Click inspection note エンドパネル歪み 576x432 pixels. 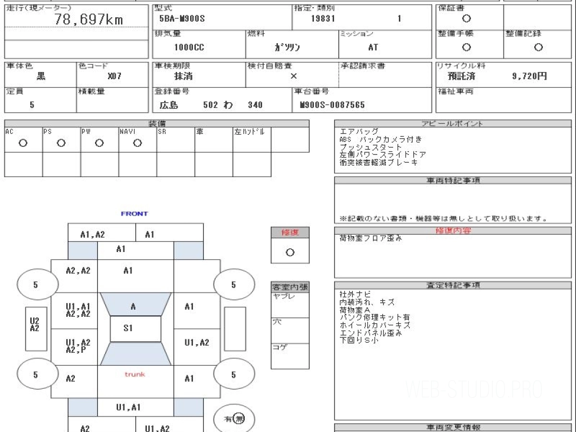pyautogui.click(x=371, y=333)
